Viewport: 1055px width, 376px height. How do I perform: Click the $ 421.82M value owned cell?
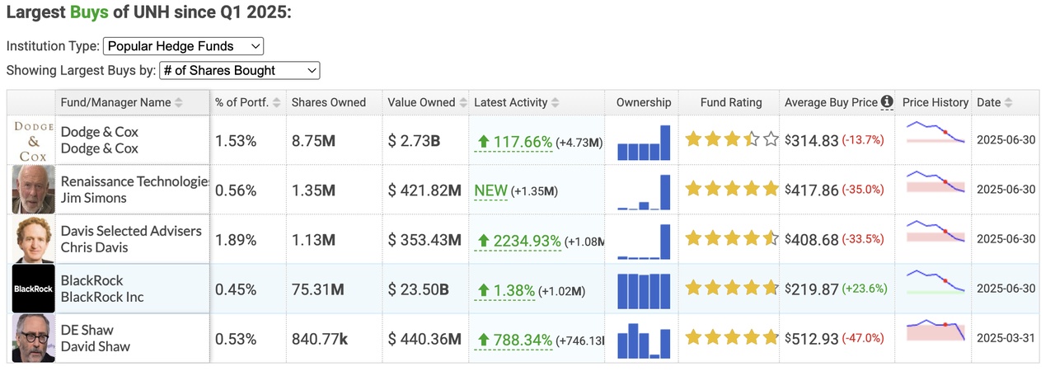[x=424, y=190]
